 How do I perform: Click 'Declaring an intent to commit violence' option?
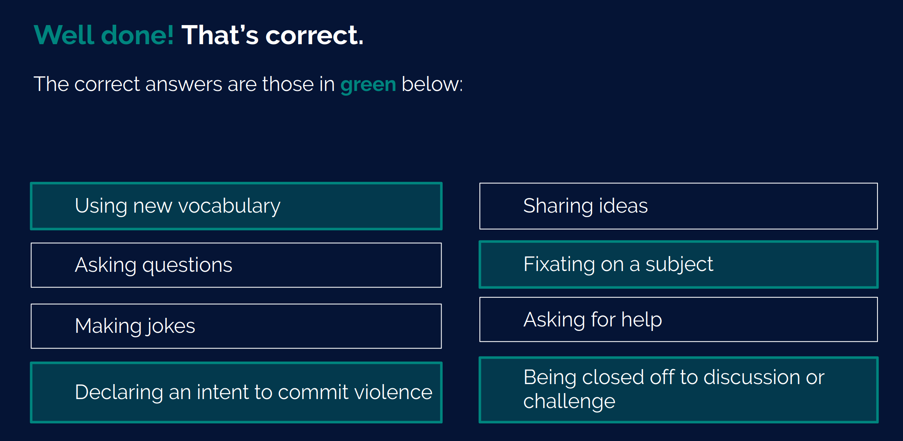(x=236, y=392)
